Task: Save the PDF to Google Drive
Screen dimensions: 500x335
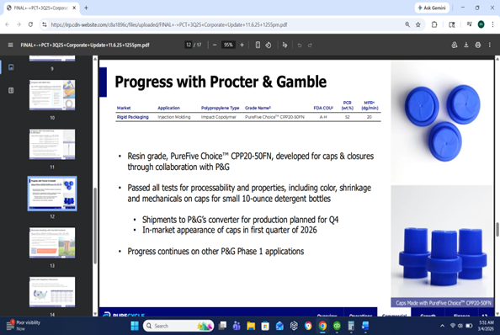Action: 455,45
